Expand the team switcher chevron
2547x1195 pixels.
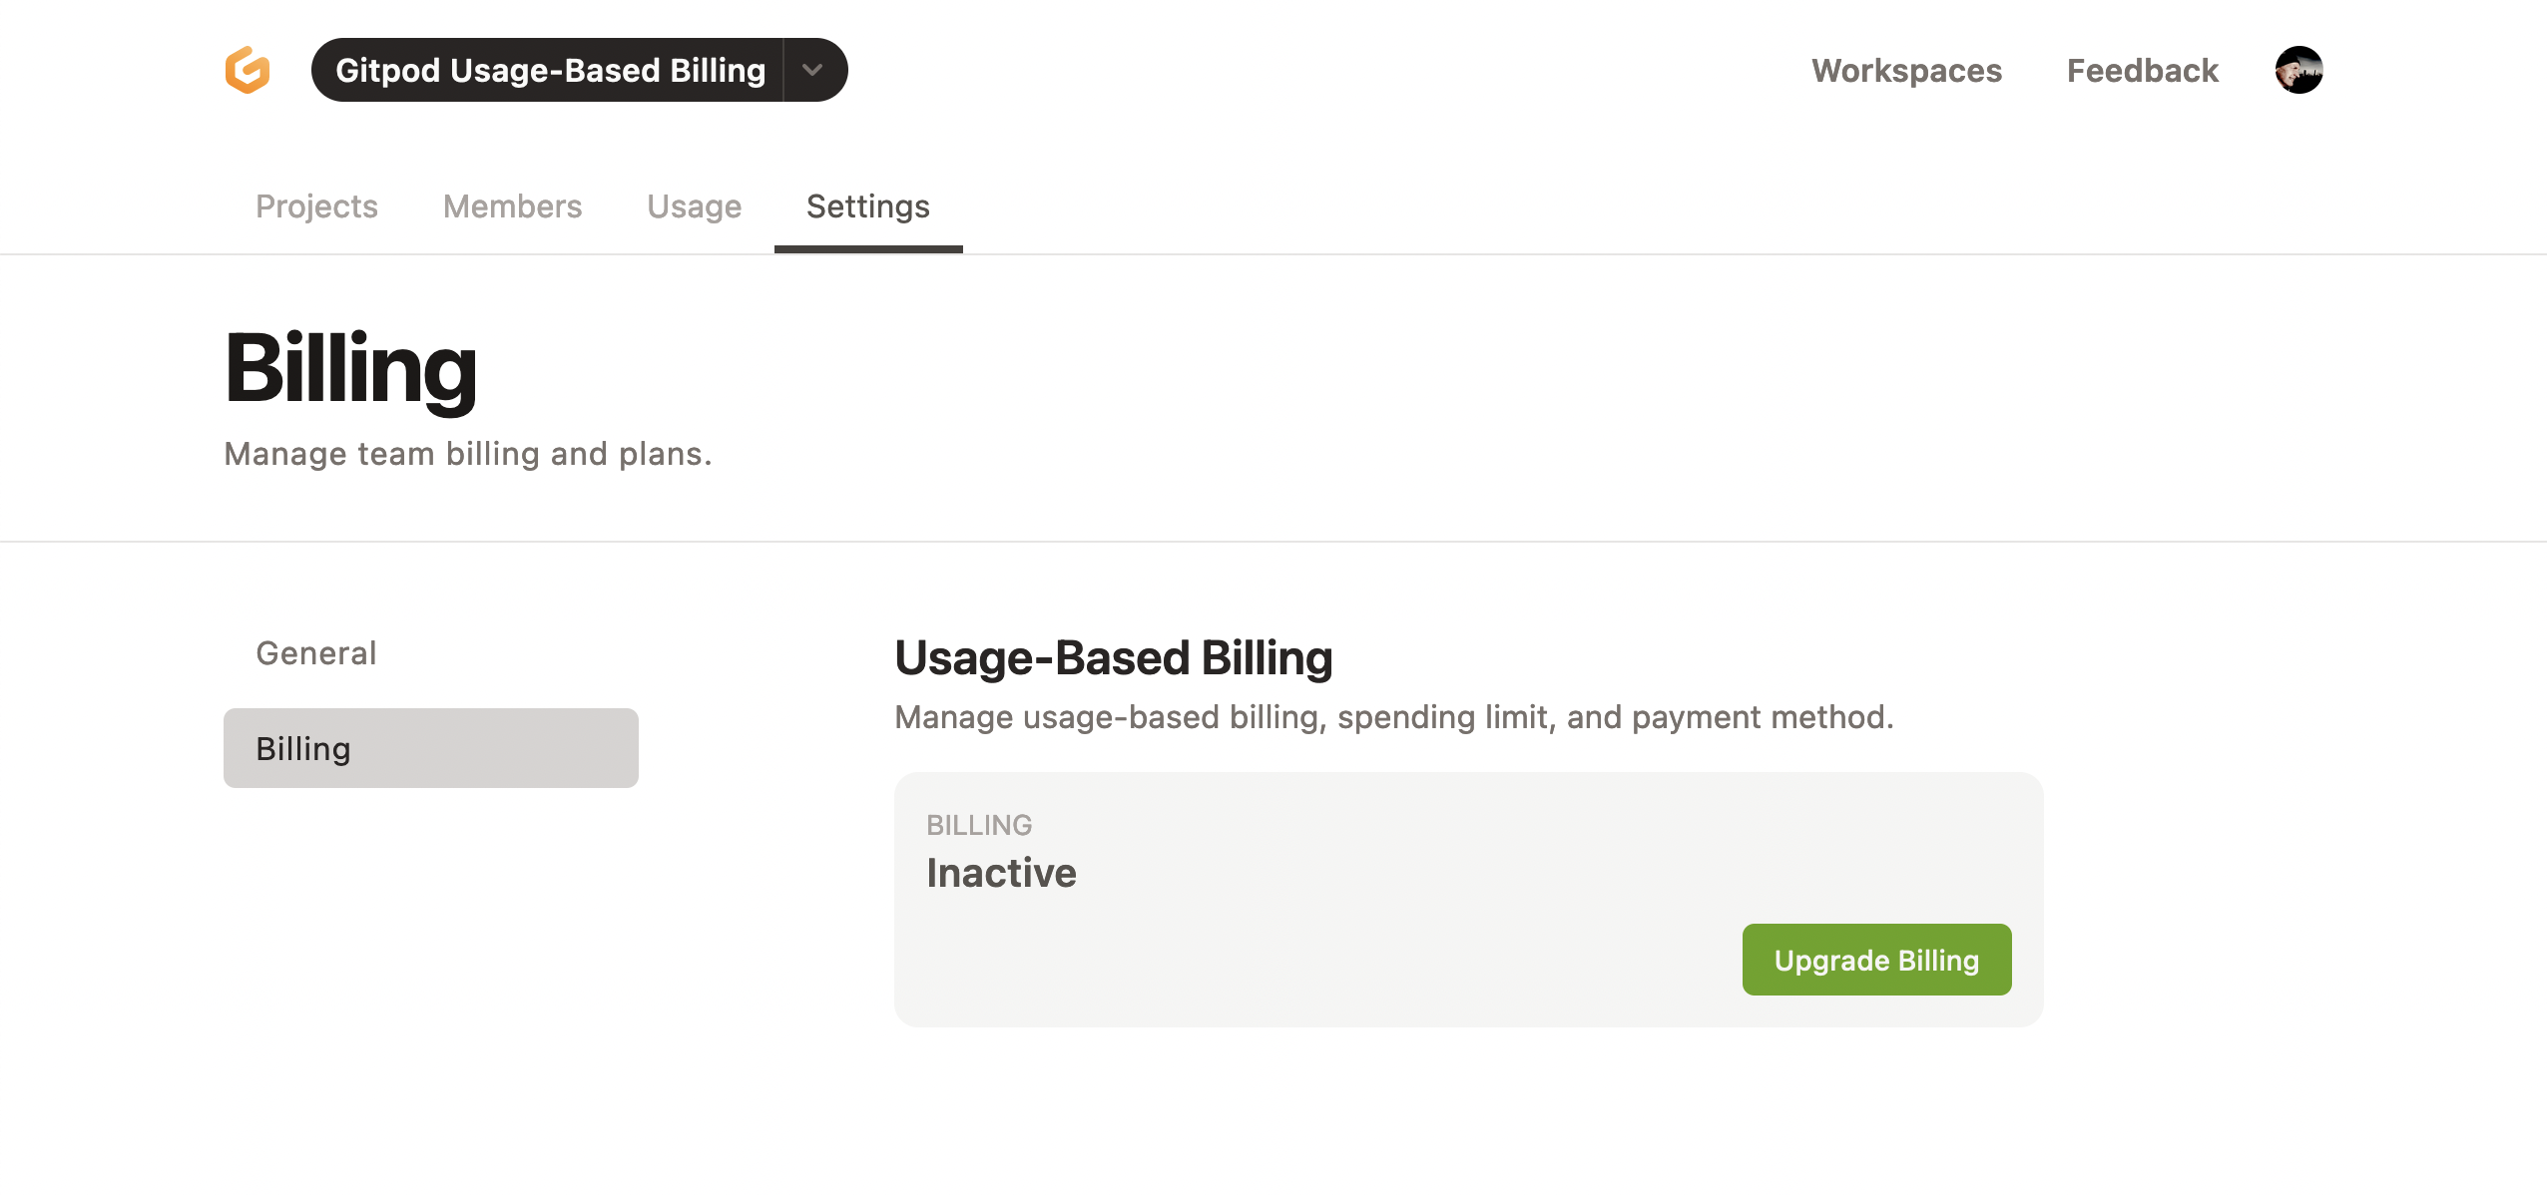pos(811,69)
